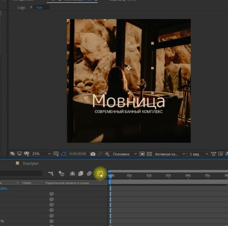The width and height of the screenshot is (228, 226).
Task: Click Always Preview This View icon
Action: click(x=13, y=154)
